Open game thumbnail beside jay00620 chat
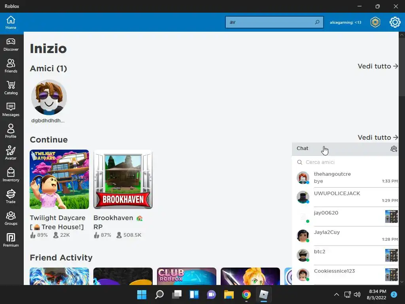405x304 pixels. [x=391, y=217]
